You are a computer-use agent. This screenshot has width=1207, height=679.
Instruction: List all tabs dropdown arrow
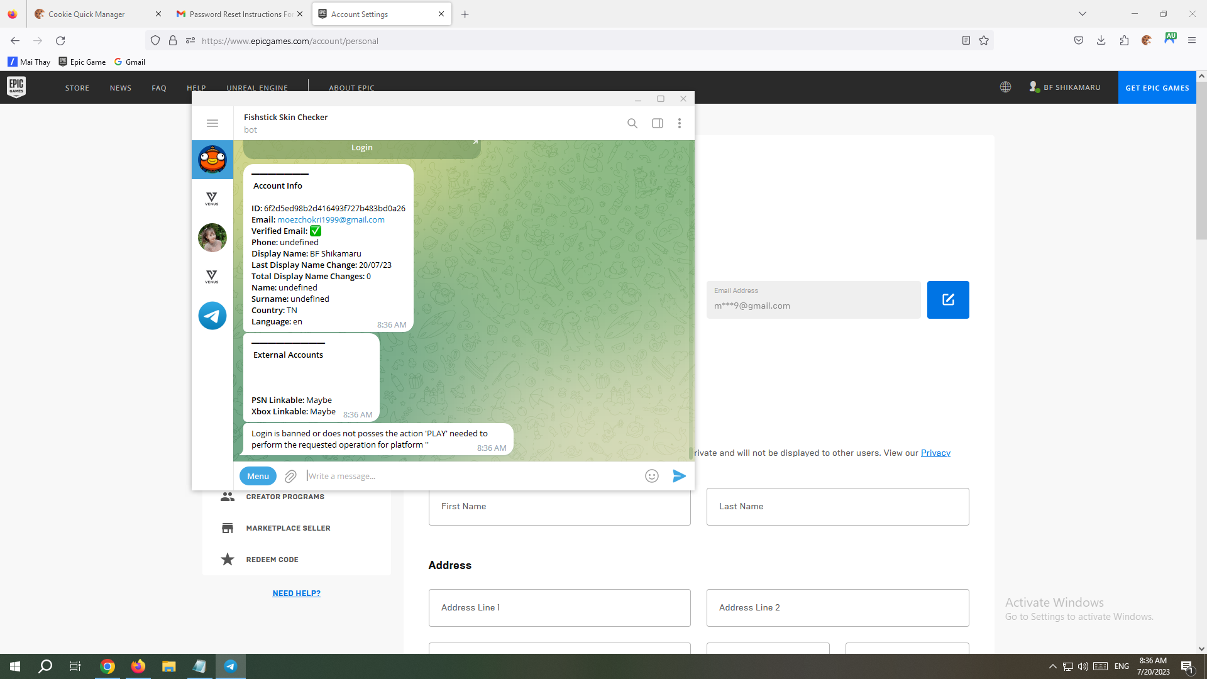1083,14
